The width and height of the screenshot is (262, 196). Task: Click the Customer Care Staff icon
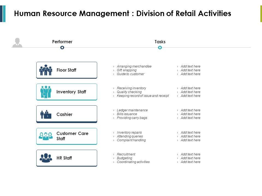(x=46, y=136)
